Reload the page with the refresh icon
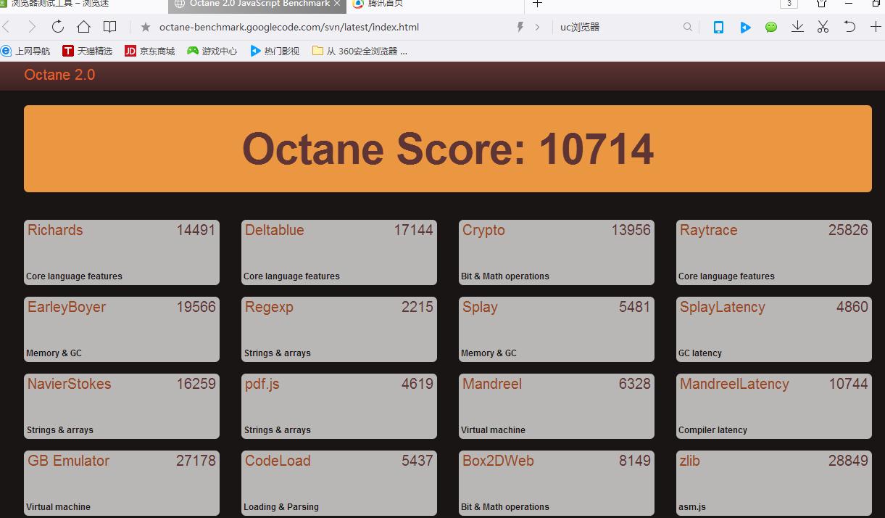 58,27
